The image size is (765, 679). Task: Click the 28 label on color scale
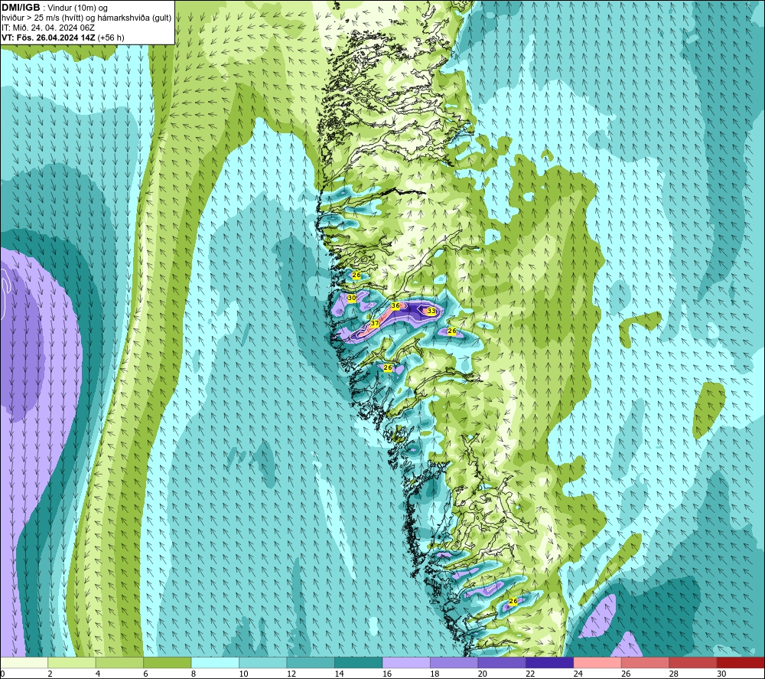(x=674, y=674)
